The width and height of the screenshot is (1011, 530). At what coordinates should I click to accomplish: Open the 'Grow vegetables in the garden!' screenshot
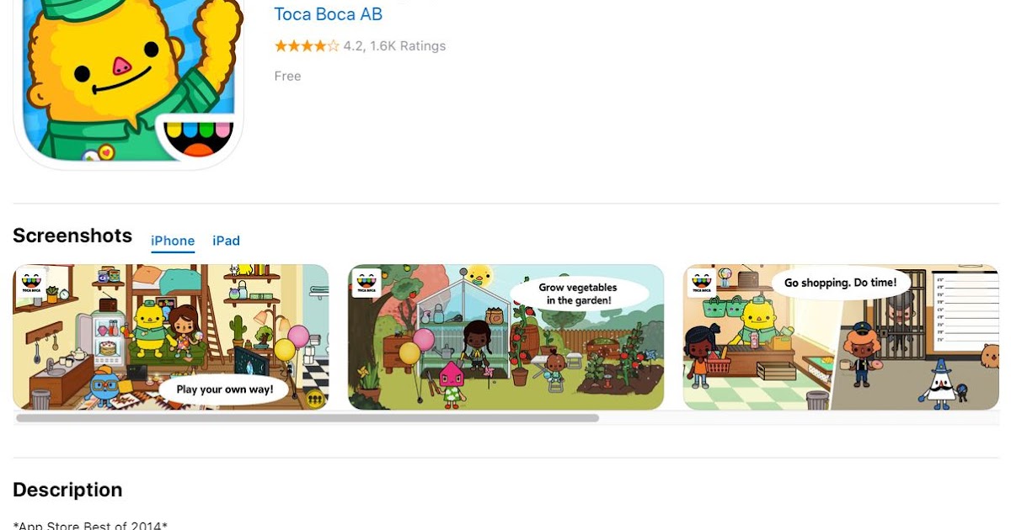[506, 337]
